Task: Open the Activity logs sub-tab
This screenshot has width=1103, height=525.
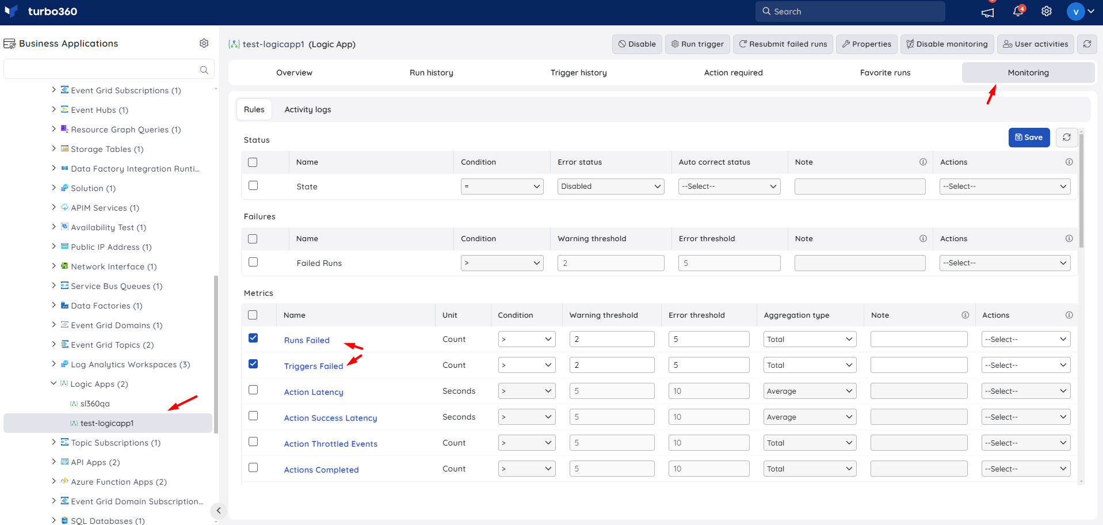Action: coord(308,109)
